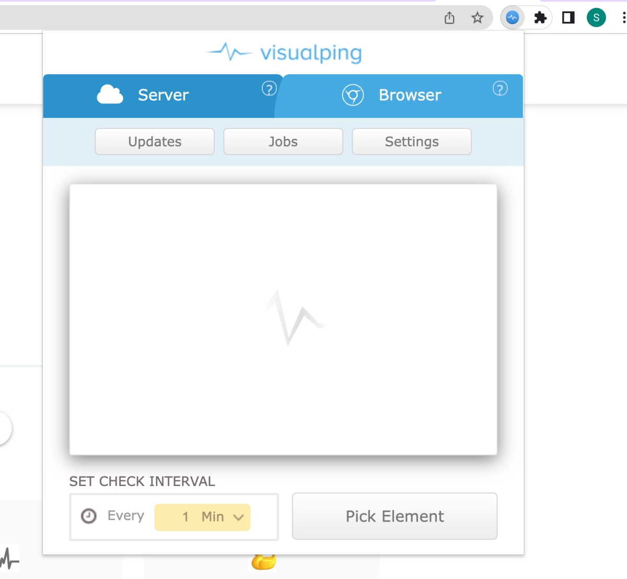The width and height of the screenshot is (627, 579).
Task: Click the page preview thumbnail area
Action: click(x=283, y=319)
